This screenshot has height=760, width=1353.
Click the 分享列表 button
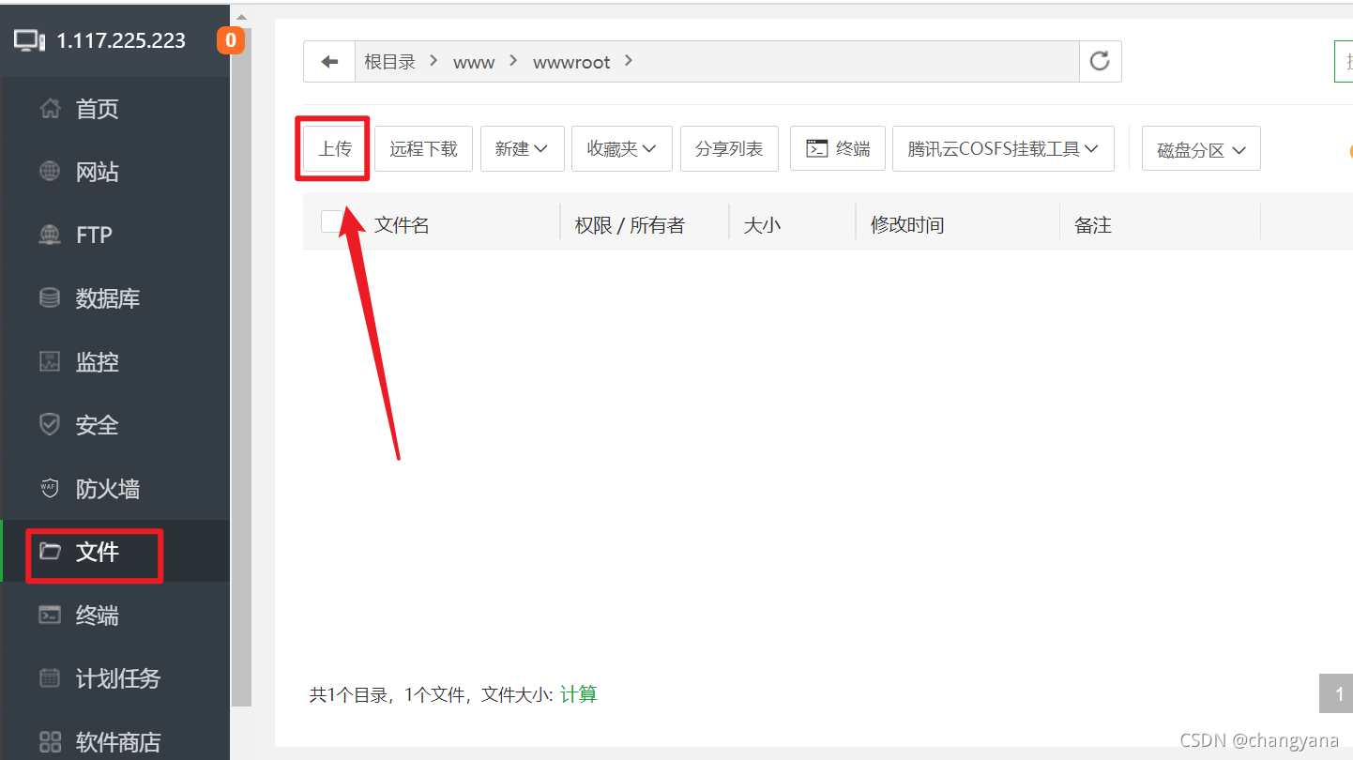coord(729,148)
